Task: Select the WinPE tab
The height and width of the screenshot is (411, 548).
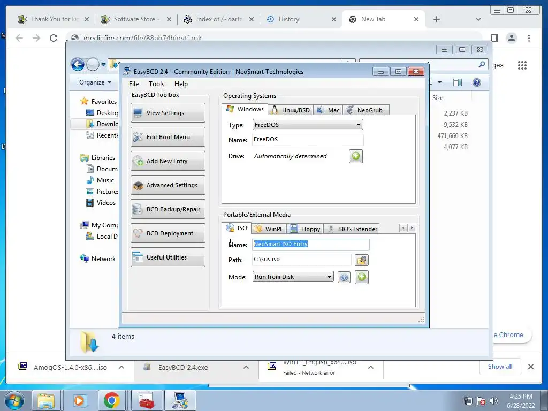Action: click(269, 229)
